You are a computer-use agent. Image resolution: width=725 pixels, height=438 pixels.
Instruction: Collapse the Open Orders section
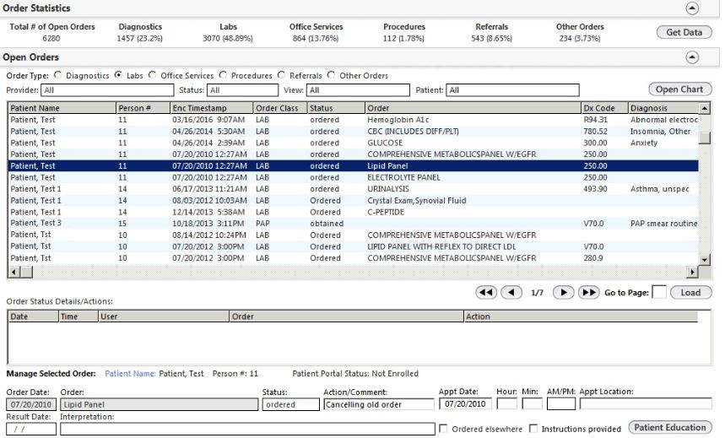pos(692,57)
